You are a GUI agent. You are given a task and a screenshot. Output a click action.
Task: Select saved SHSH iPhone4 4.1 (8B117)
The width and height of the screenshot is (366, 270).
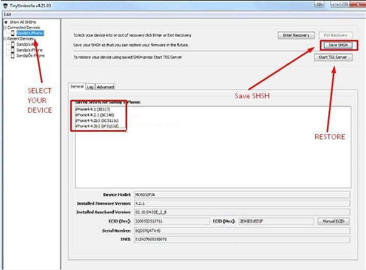(x=94, y=110)
